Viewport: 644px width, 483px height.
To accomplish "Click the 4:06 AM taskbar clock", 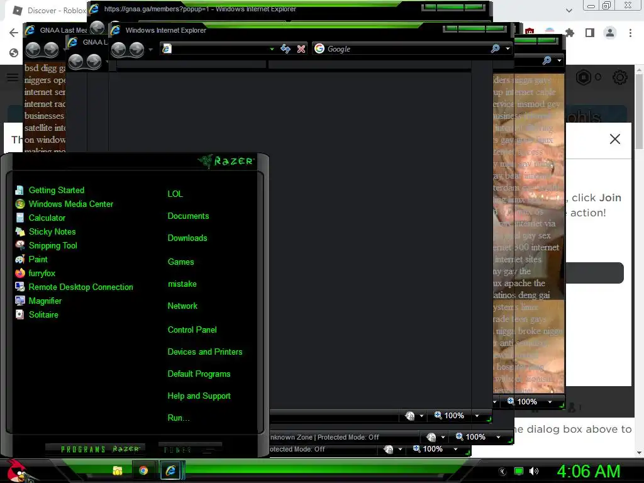I will [x=588, y=471].
